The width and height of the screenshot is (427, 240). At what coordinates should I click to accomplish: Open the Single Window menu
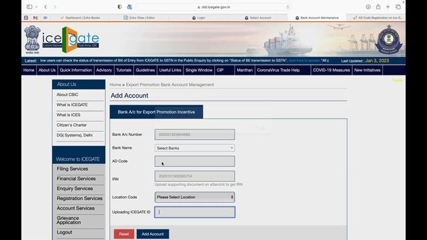point(199,70)
